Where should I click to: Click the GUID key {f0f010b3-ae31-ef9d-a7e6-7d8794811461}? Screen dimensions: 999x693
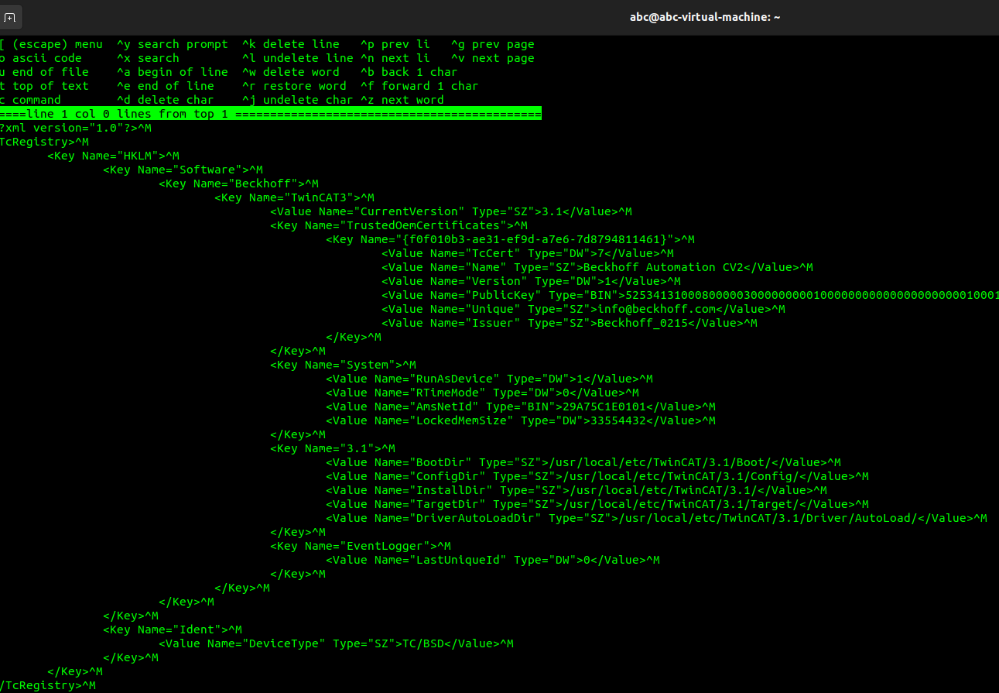[511, 239]
